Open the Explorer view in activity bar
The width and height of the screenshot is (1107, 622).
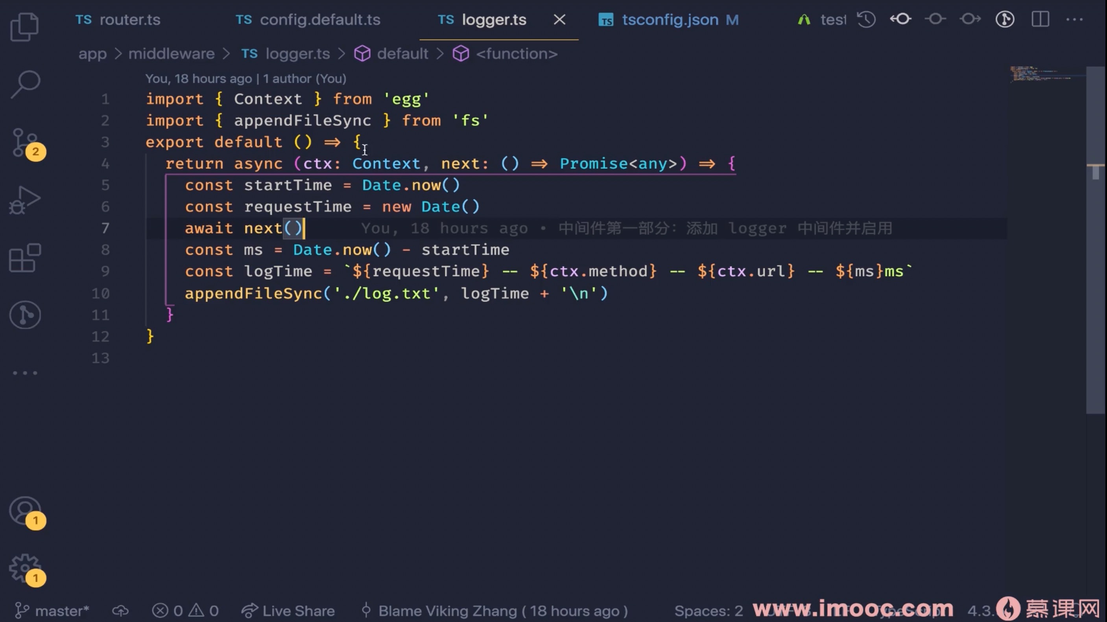click(x=24, y=27)
